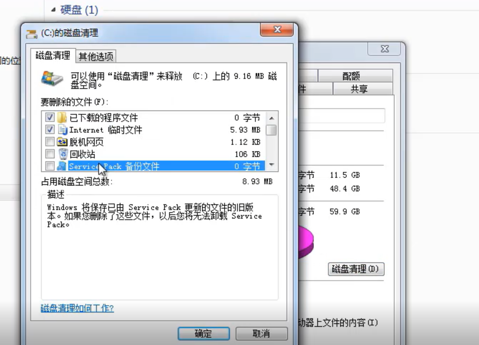The image size is (479, 345).
Task: Click the Disk Cleanup title bar icon
Action: [31, 33]
